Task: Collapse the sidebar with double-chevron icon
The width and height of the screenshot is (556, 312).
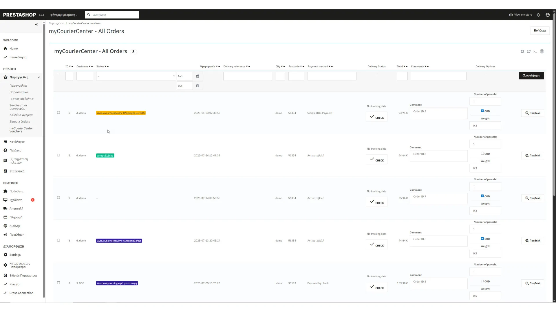Action: click(x=36, y=25)
